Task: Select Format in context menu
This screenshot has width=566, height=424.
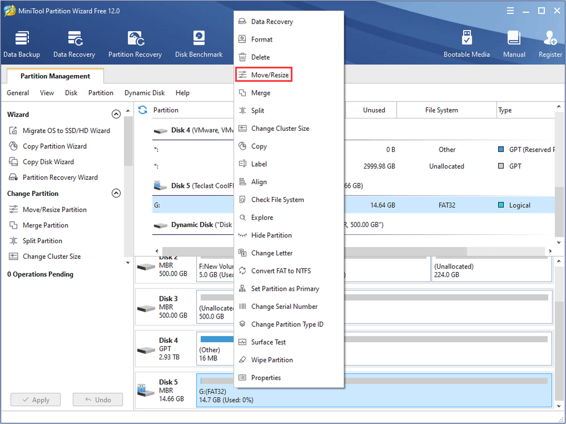Action: pos(289,40)
